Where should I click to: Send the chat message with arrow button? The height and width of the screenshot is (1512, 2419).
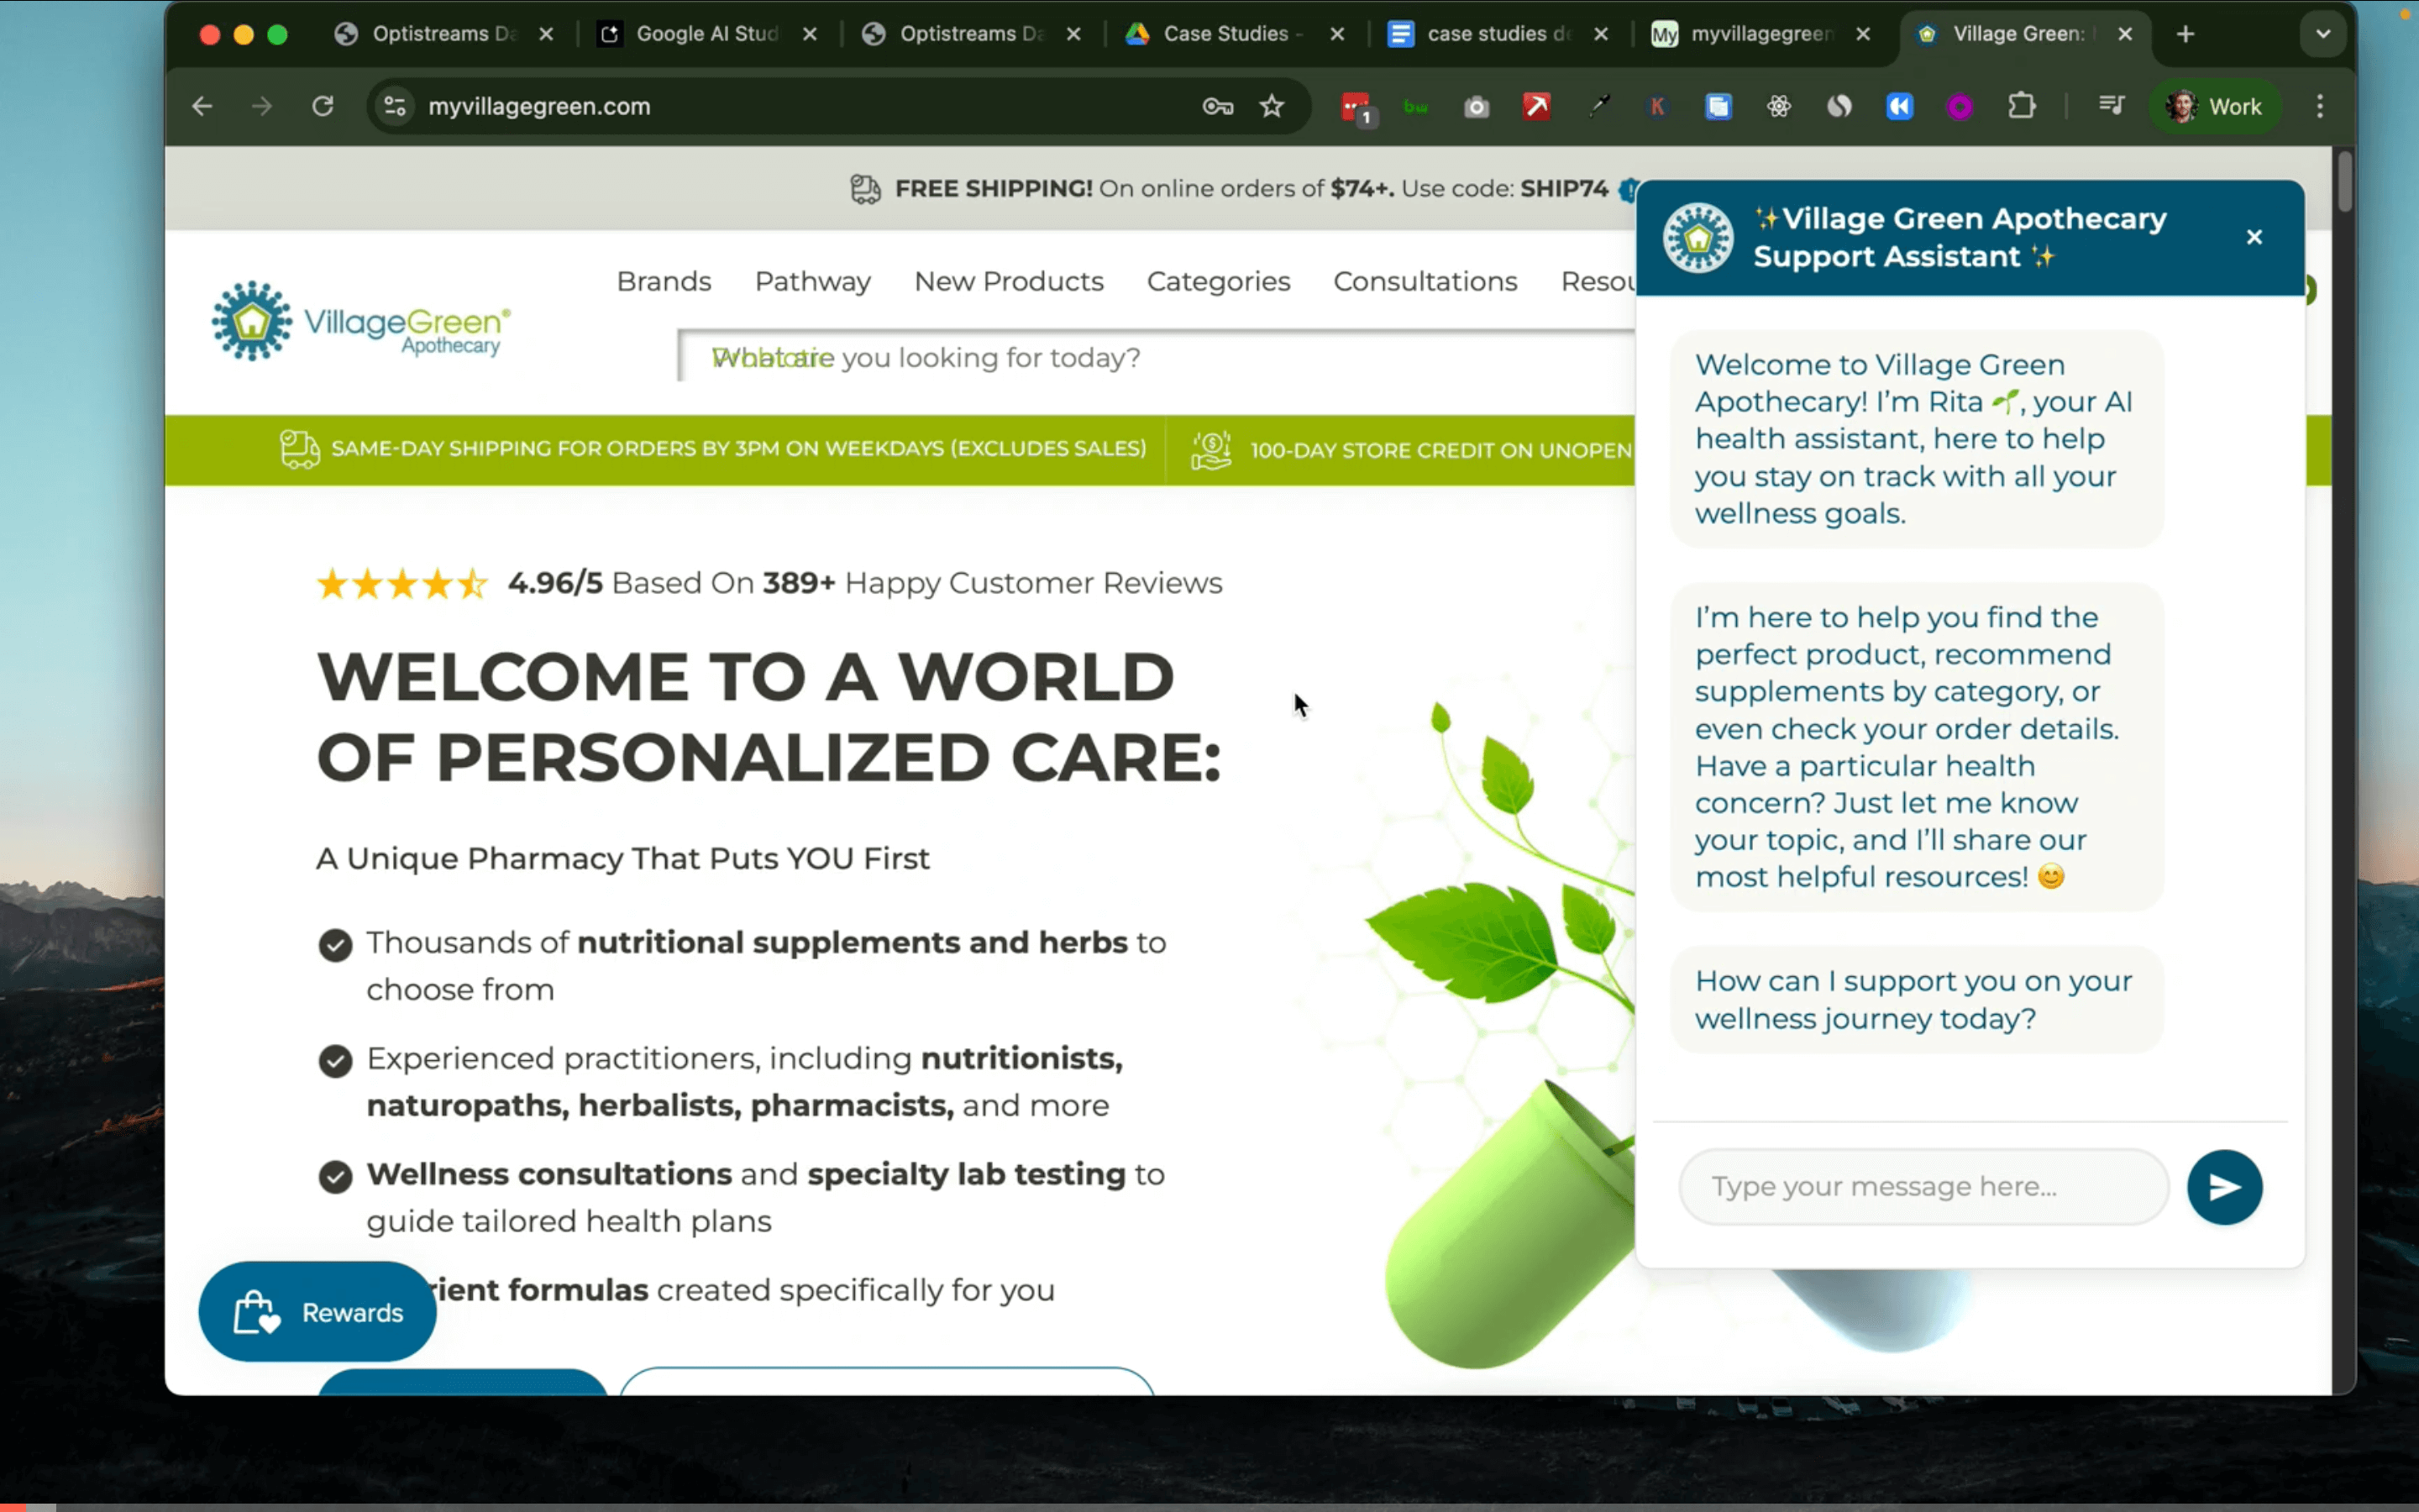[2224, 1187]
